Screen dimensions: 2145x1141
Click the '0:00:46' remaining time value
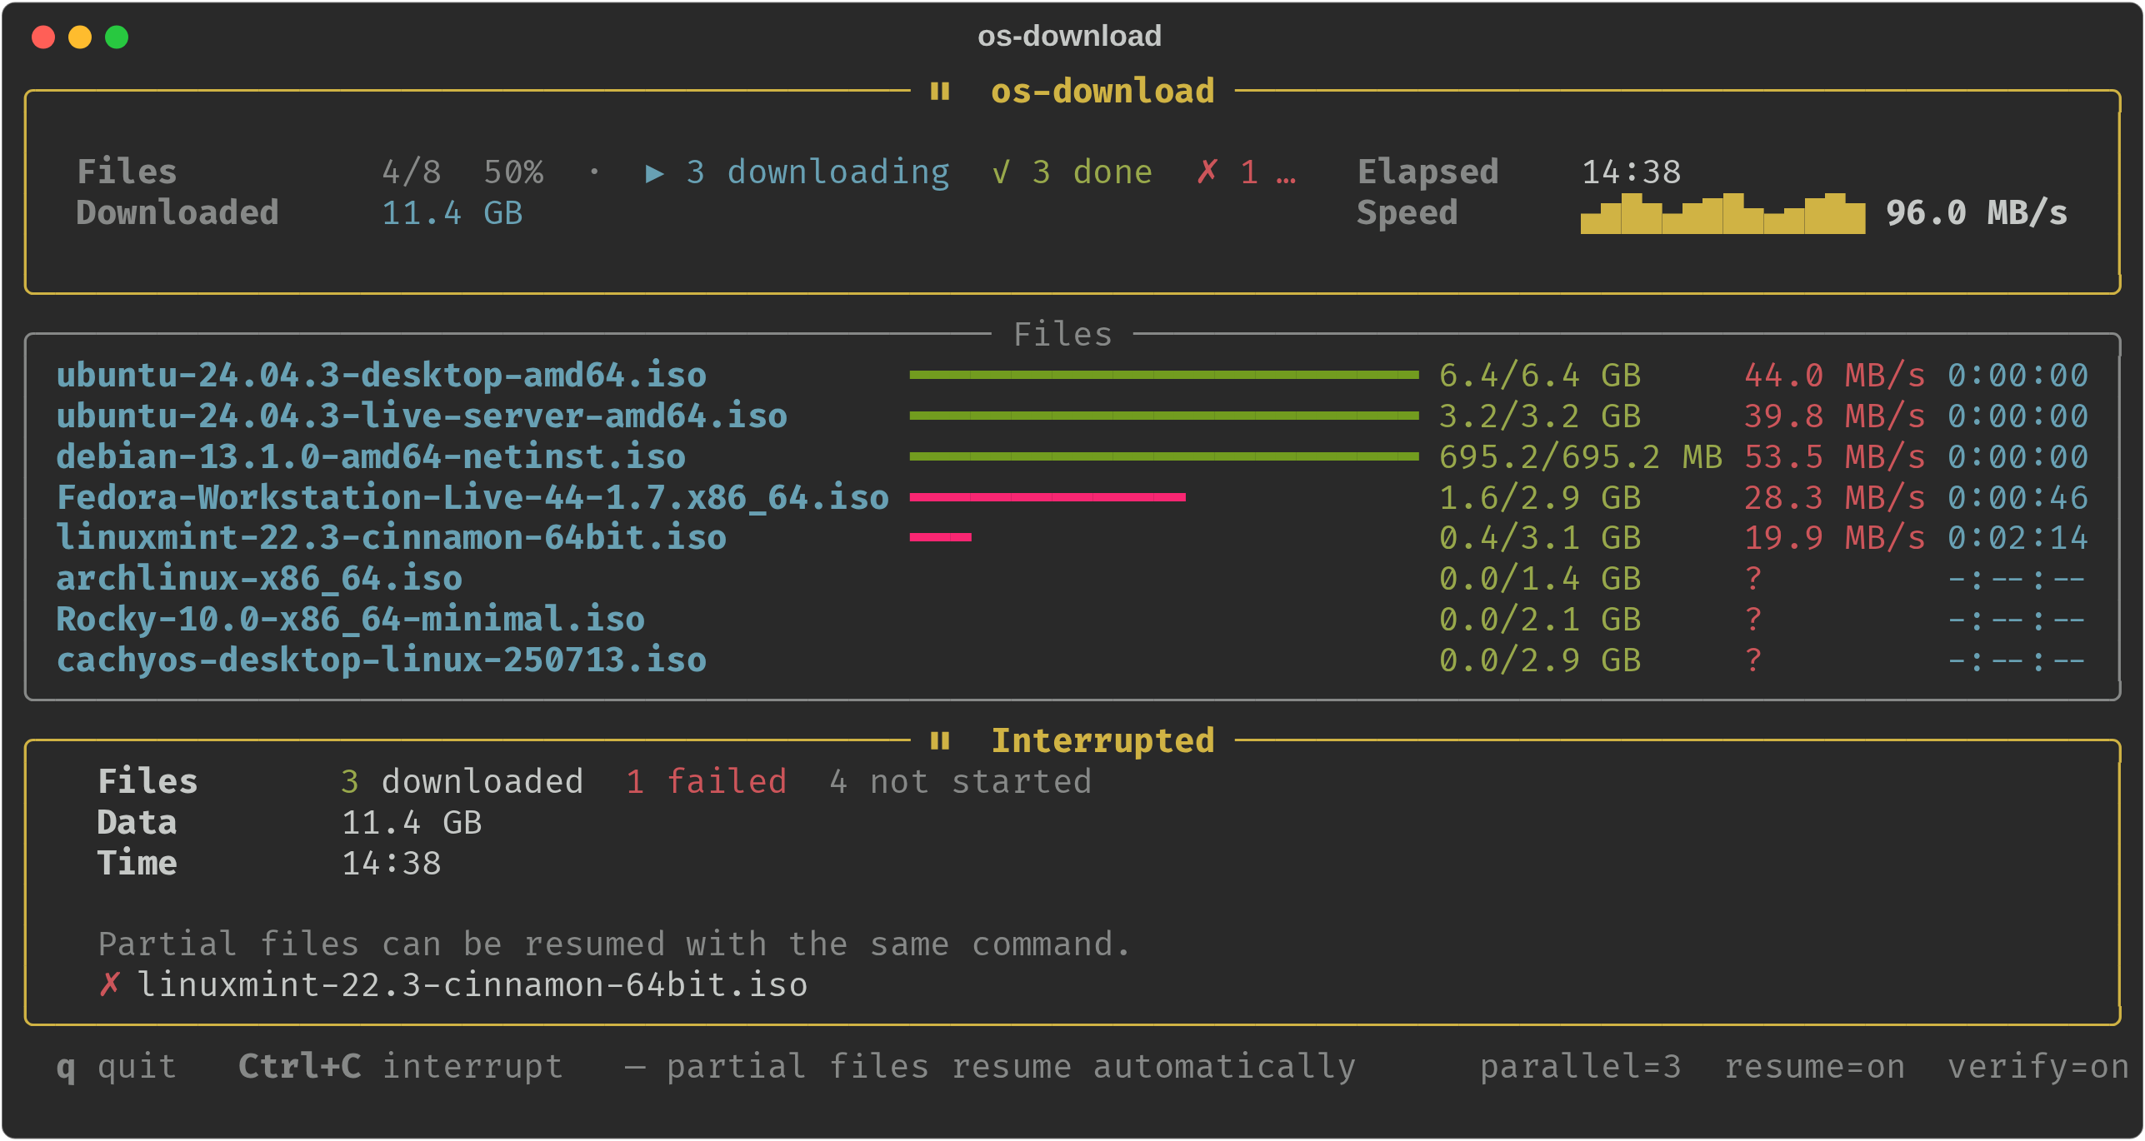[2018, 497]
